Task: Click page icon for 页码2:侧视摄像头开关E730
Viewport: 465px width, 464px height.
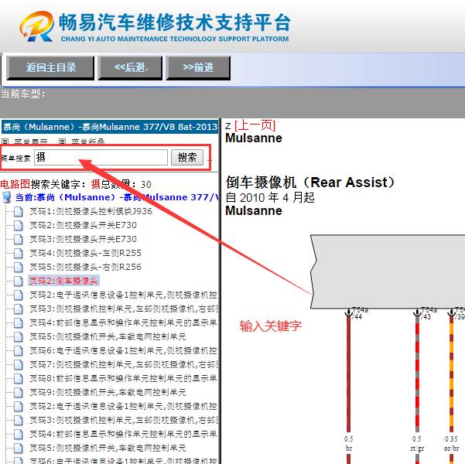Action: coord(18,226)
